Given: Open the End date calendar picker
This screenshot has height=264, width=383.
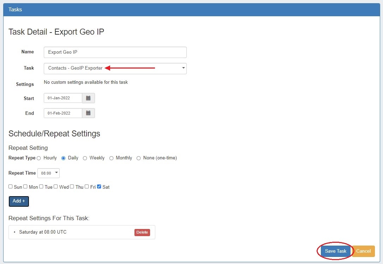Looking at the screenshot, I should 88,113.
